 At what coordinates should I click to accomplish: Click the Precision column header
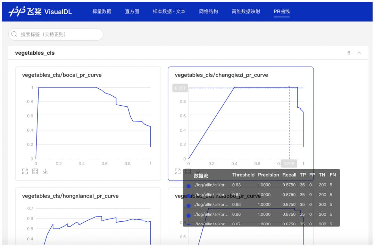pos(268,175)
